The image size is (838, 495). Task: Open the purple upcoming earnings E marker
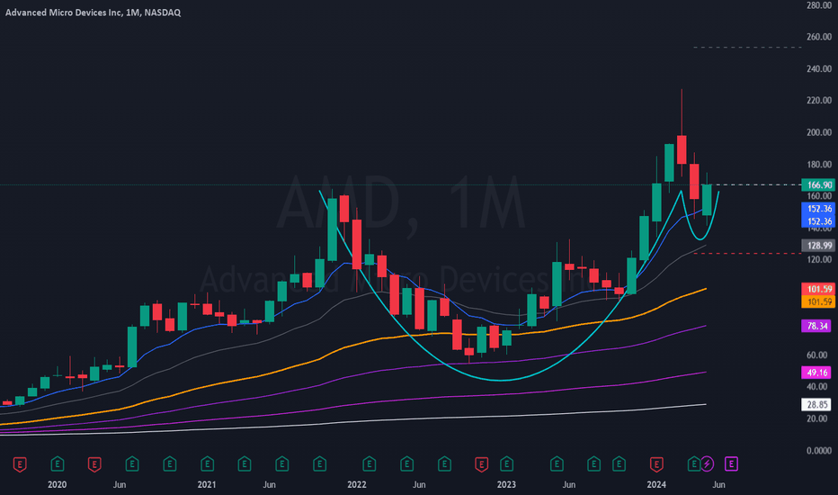731,463
